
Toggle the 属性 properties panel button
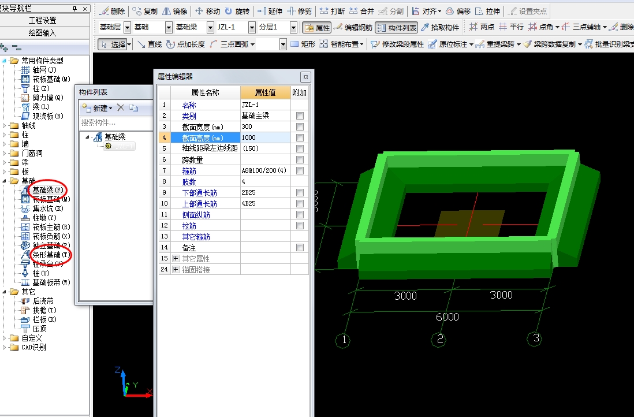(317, 28)
